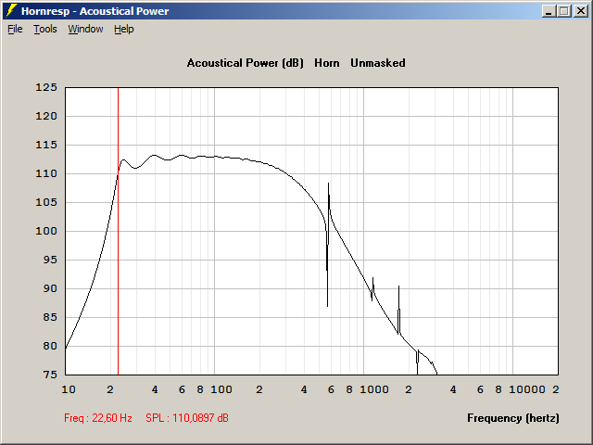Click the 'Acoustical Power (dB)' chart title

tap(245, 63)
